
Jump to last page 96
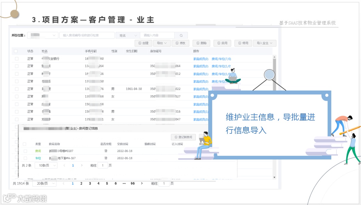pyautogui.click(x=133, y=184)
